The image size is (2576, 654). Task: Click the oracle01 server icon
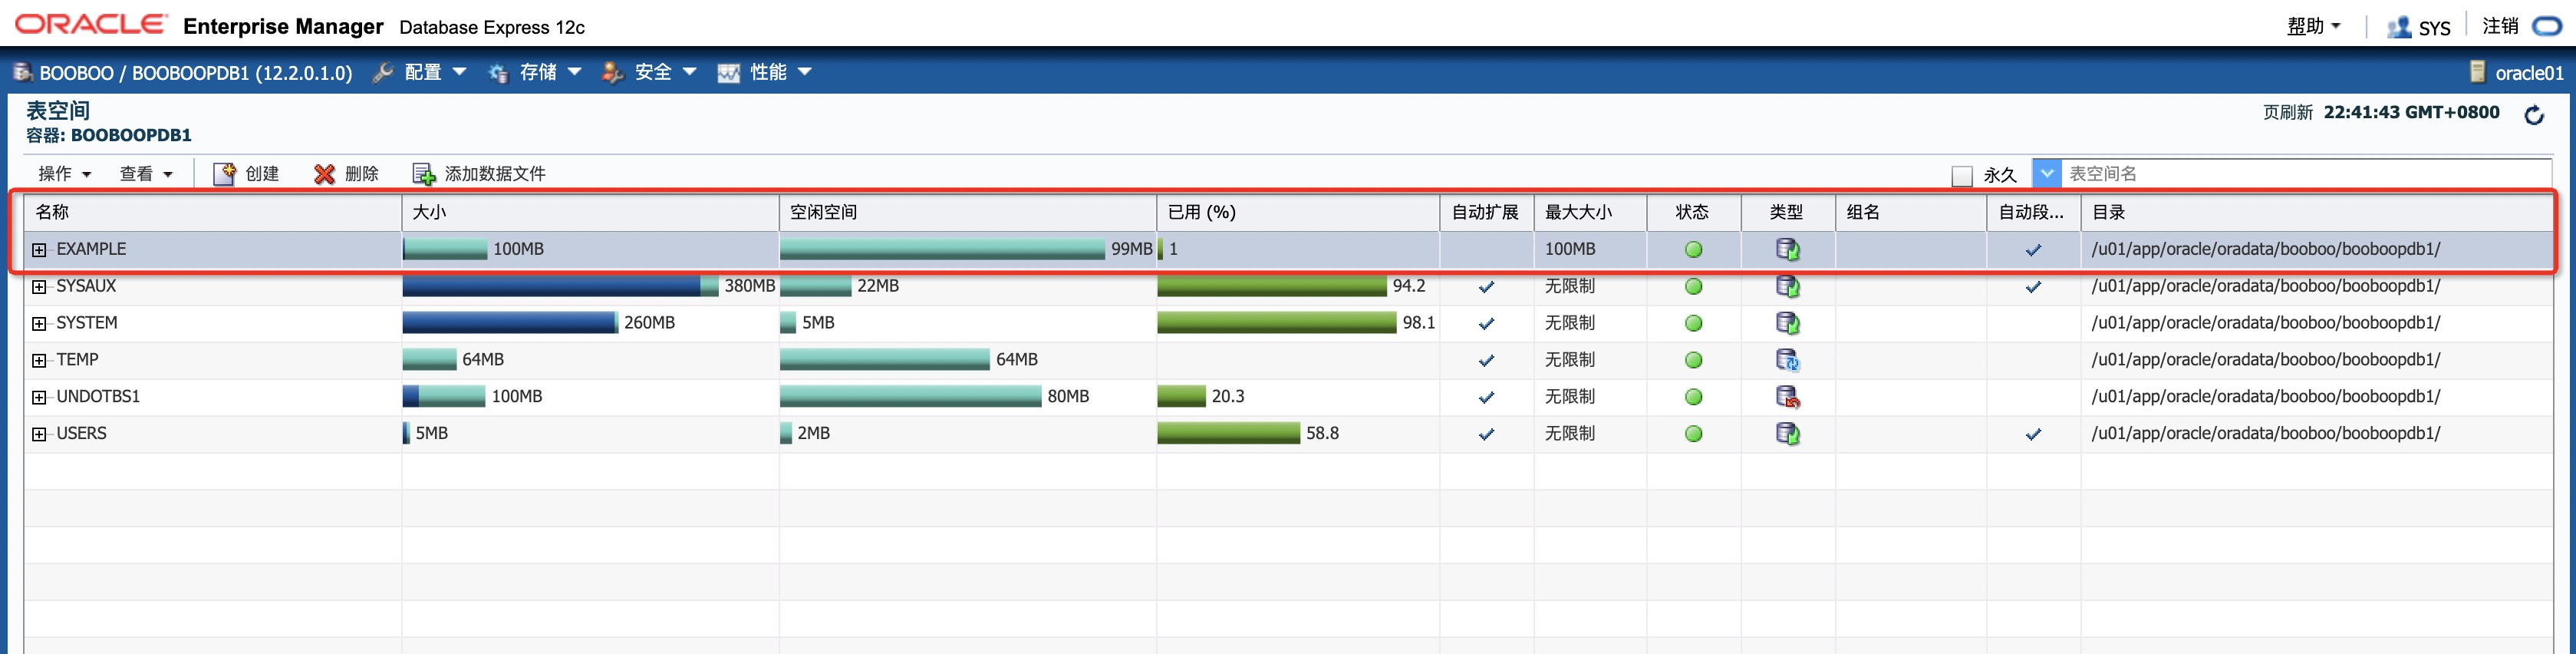click(2478, 72)
